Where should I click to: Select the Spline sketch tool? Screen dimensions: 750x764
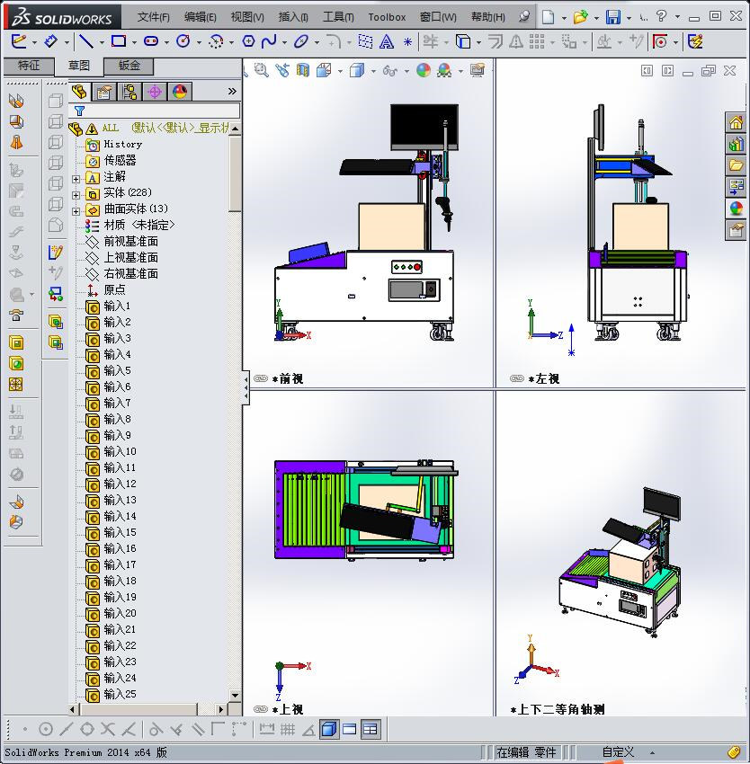[267, 40]
